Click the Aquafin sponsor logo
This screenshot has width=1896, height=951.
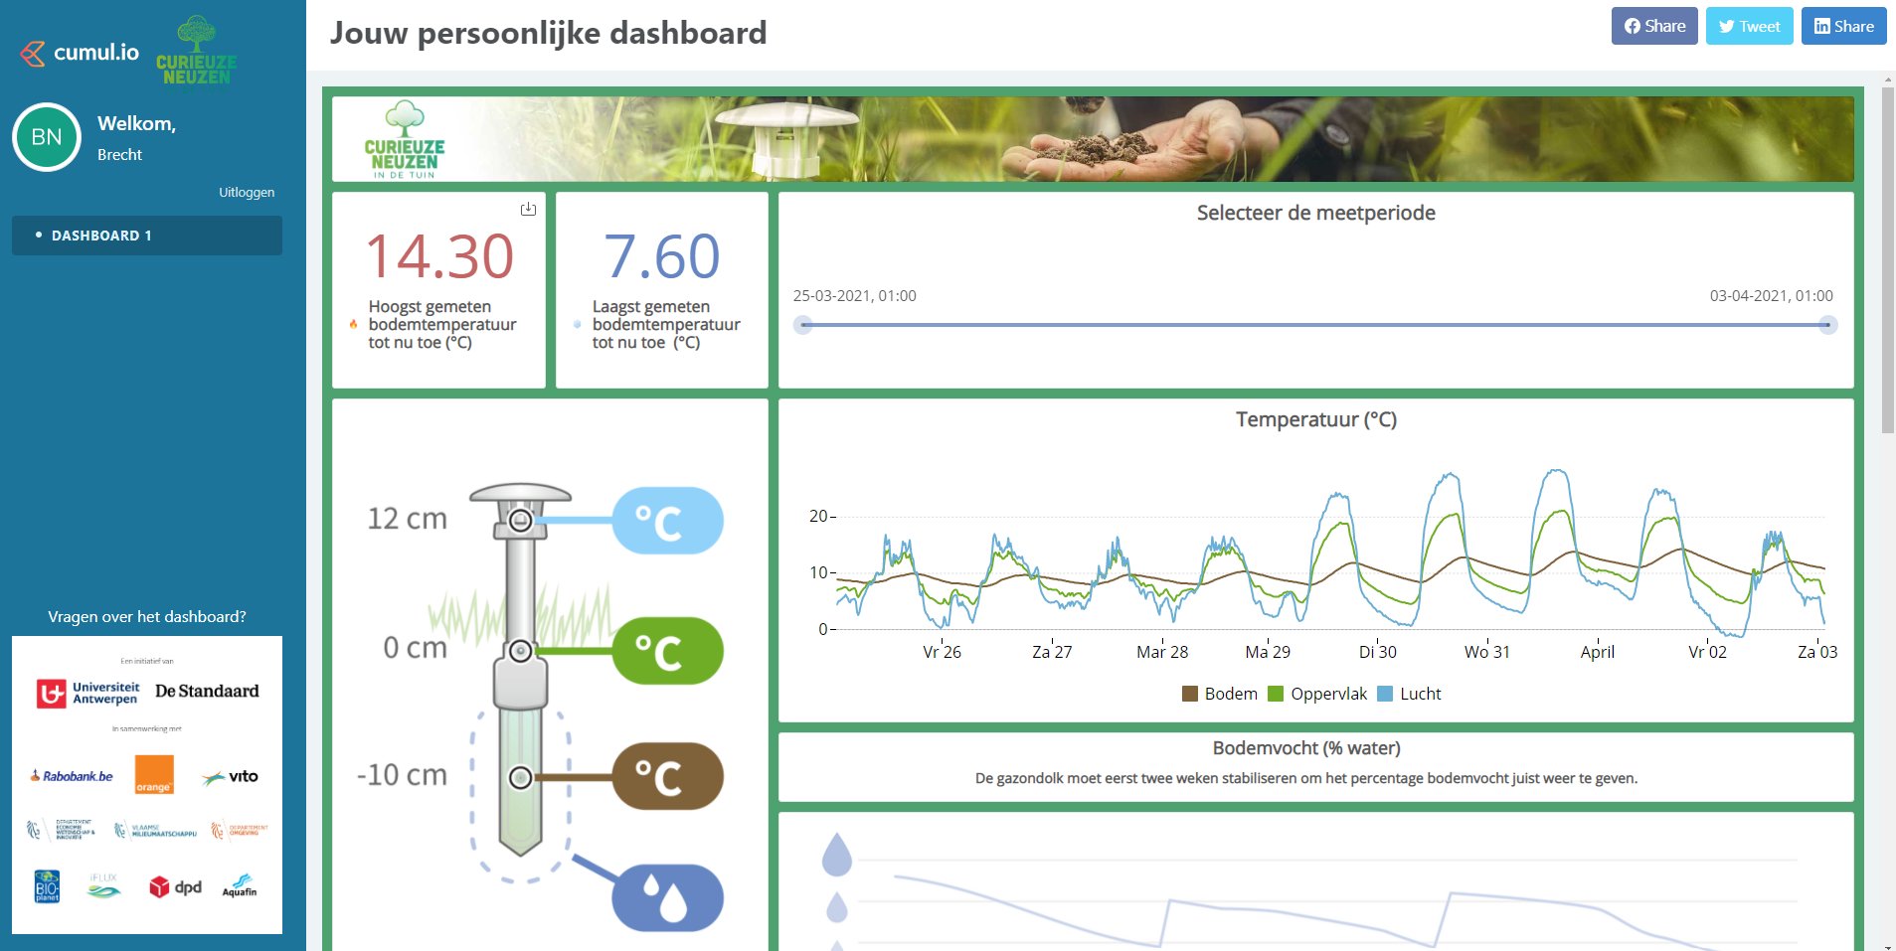tap(239, 887)
